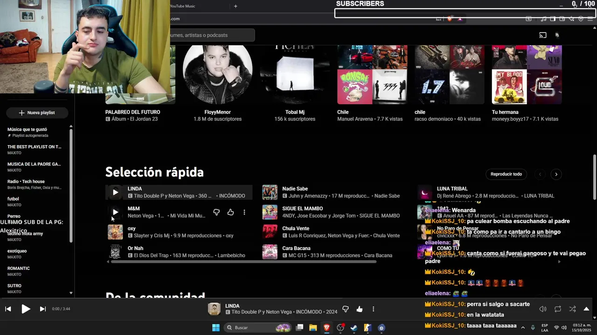This screenshot has width=597, height=335.
Task: Play the M&M song by Neton Vega
Action: click(x=115, y=212)
